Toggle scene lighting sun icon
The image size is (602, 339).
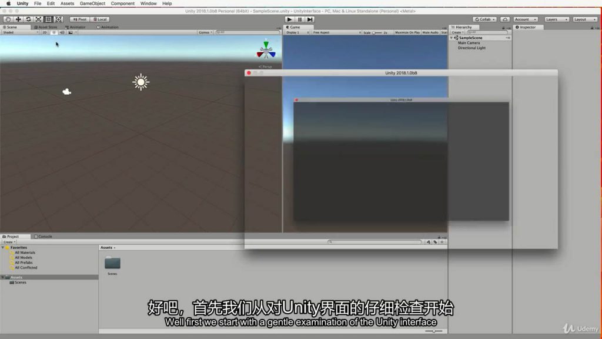(53, 33)
